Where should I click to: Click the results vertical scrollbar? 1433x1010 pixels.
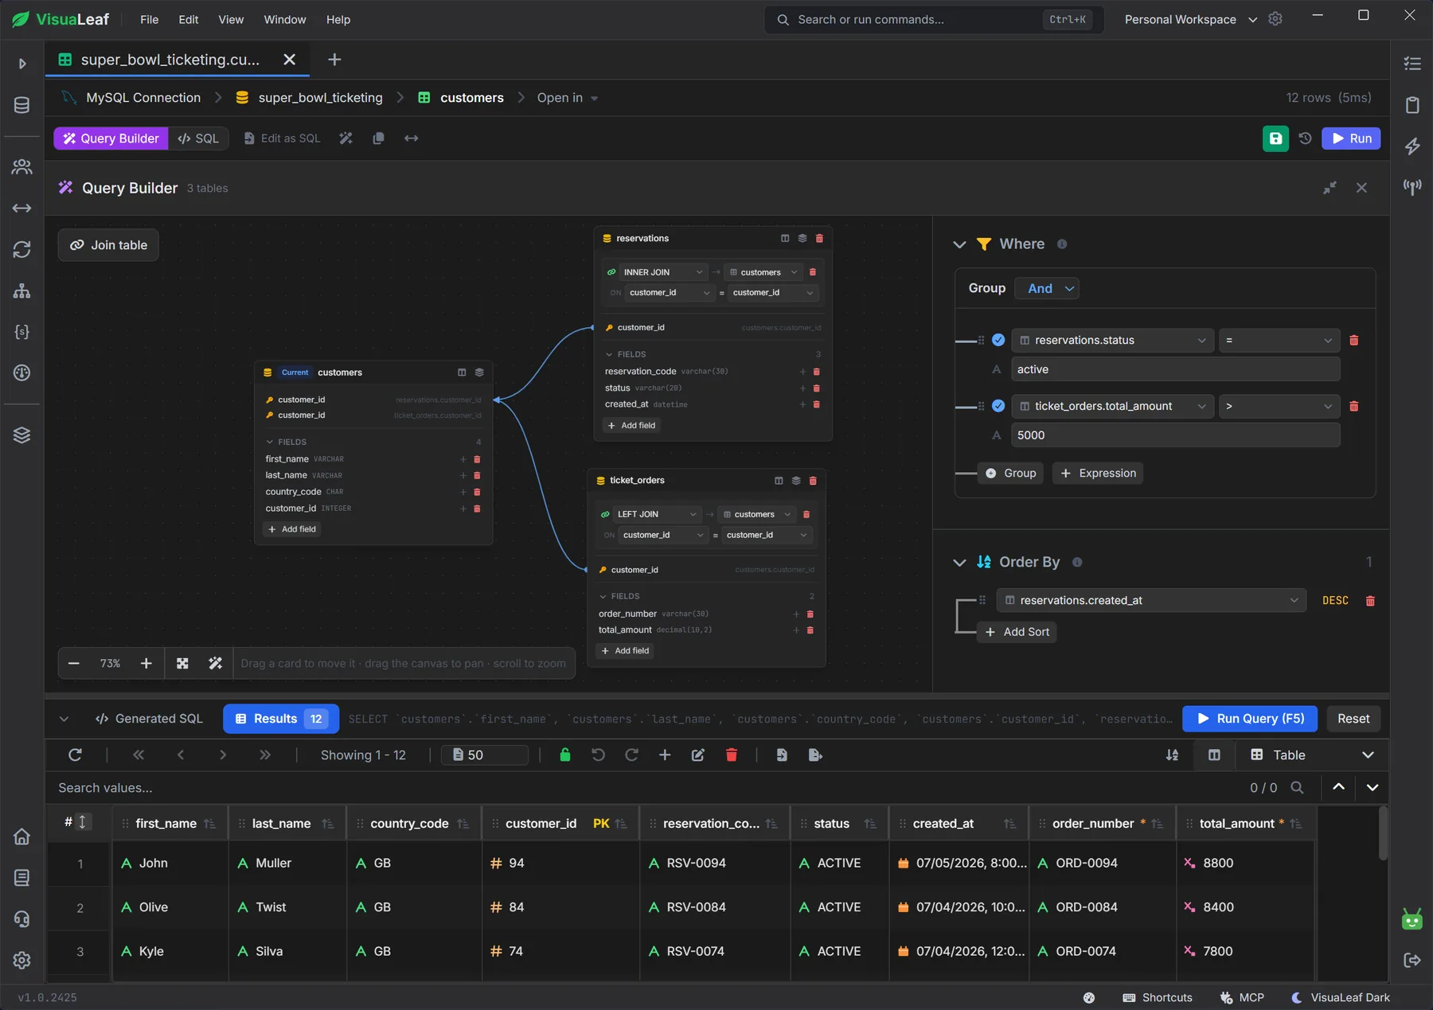[x=1384, y=833]
